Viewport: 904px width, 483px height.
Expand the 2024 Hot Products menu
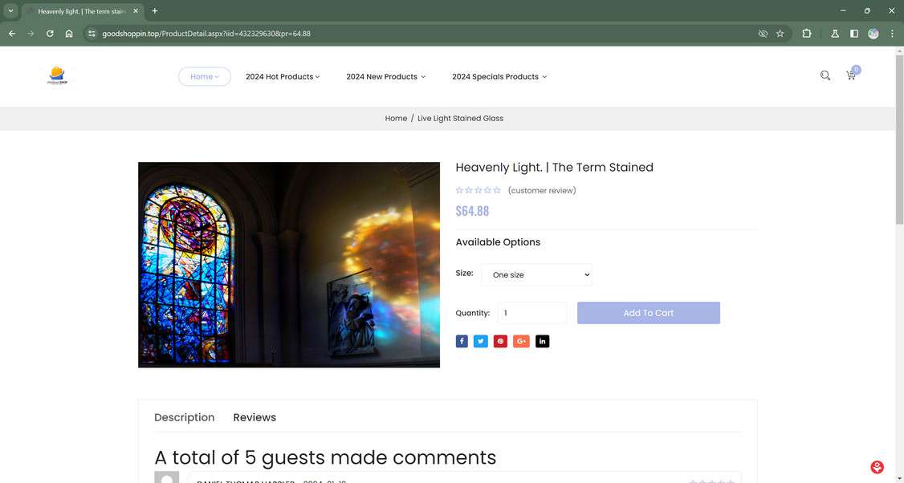point(283,77)
